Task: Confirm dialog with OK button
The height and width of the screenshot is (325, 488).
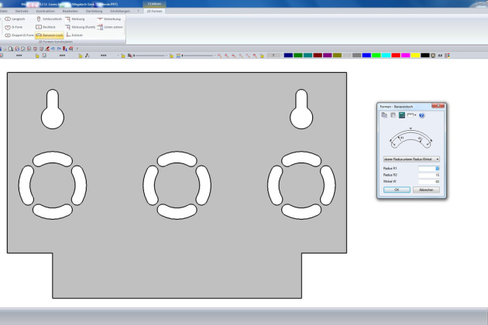Action: pyautogui.click(x=396, y=189)
